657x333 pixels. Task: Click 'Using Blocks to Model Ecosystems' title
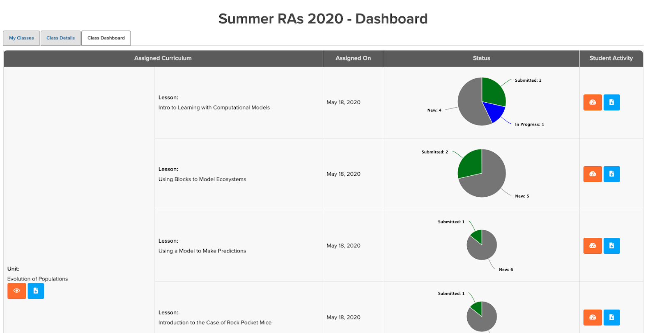coord(202,179)
